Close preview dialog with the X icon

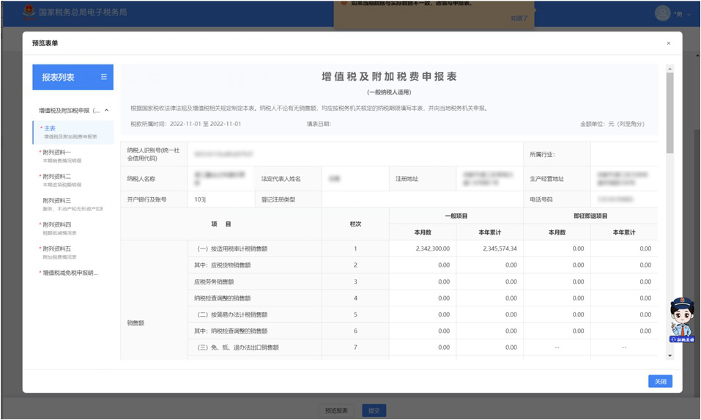668,43
